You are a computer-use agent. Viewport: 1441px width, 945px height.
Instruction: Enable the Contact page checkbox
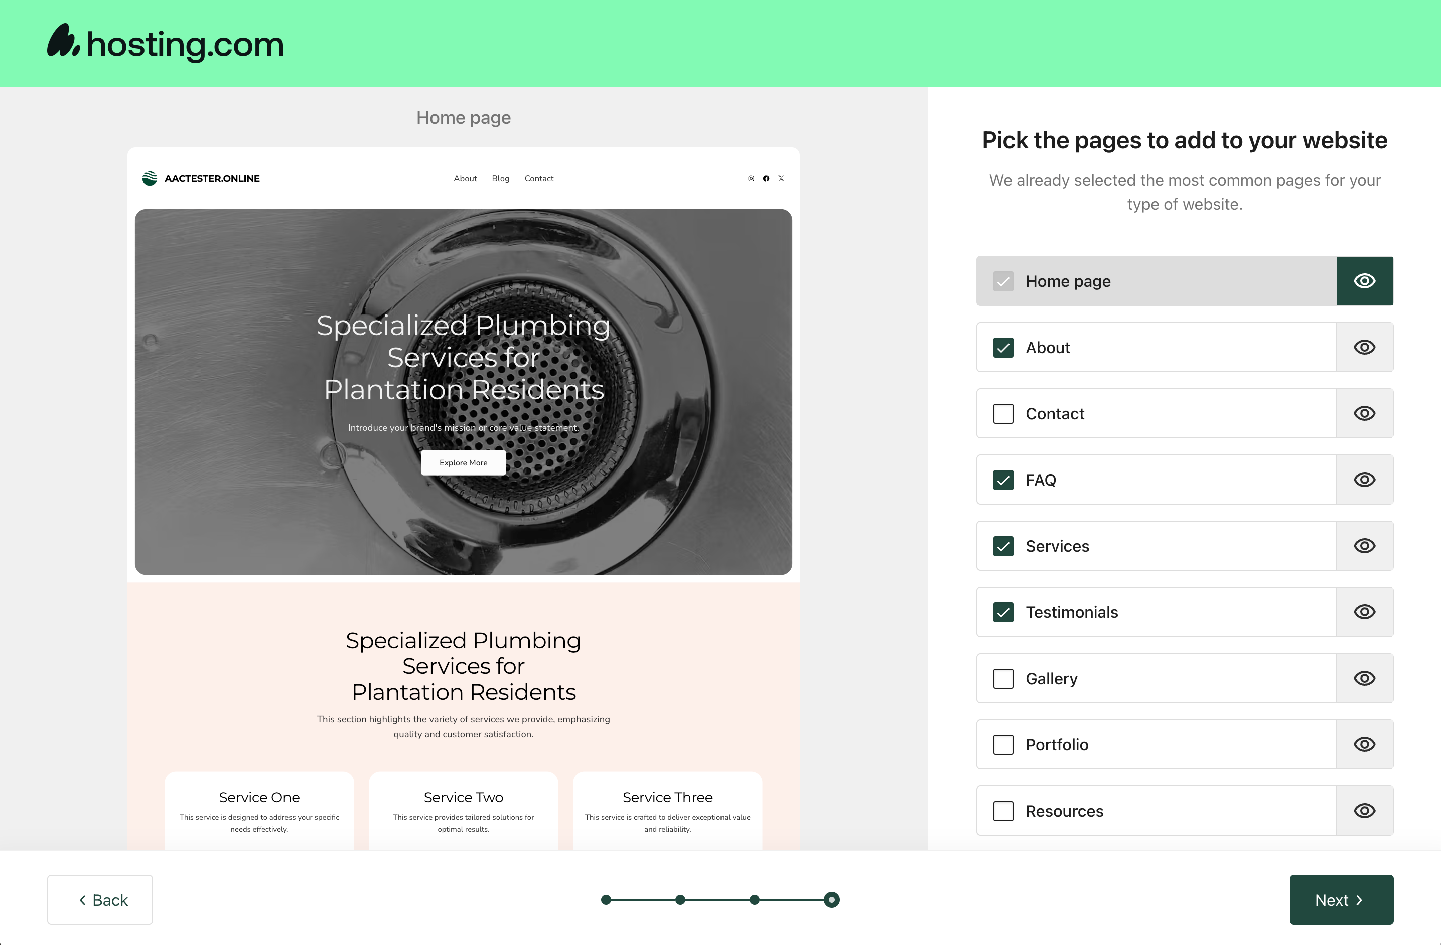(x=1003, y=414)
